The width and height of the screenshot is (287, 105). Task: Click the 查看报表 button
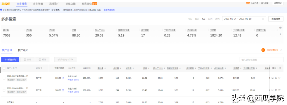point(276,19)
